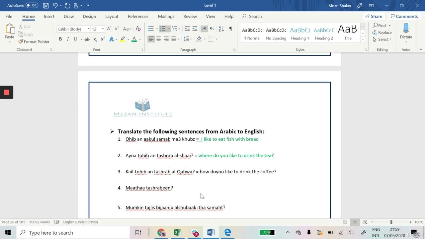The height and width of the screenshot is (239, 425).
Task: Open Excel from the taskbar
Action: 178,232
